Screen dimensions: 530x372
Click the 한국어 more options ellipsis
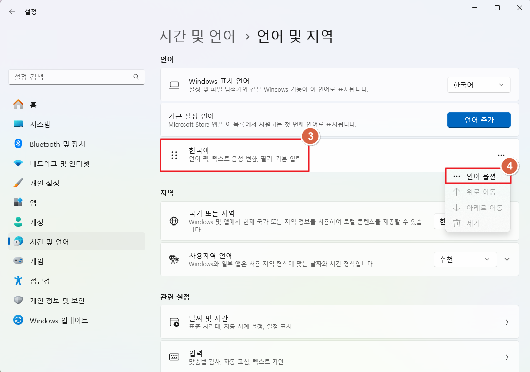click(500, 155)
